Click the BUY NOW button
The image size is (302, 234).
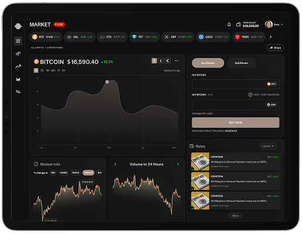[x=236, y=123]
